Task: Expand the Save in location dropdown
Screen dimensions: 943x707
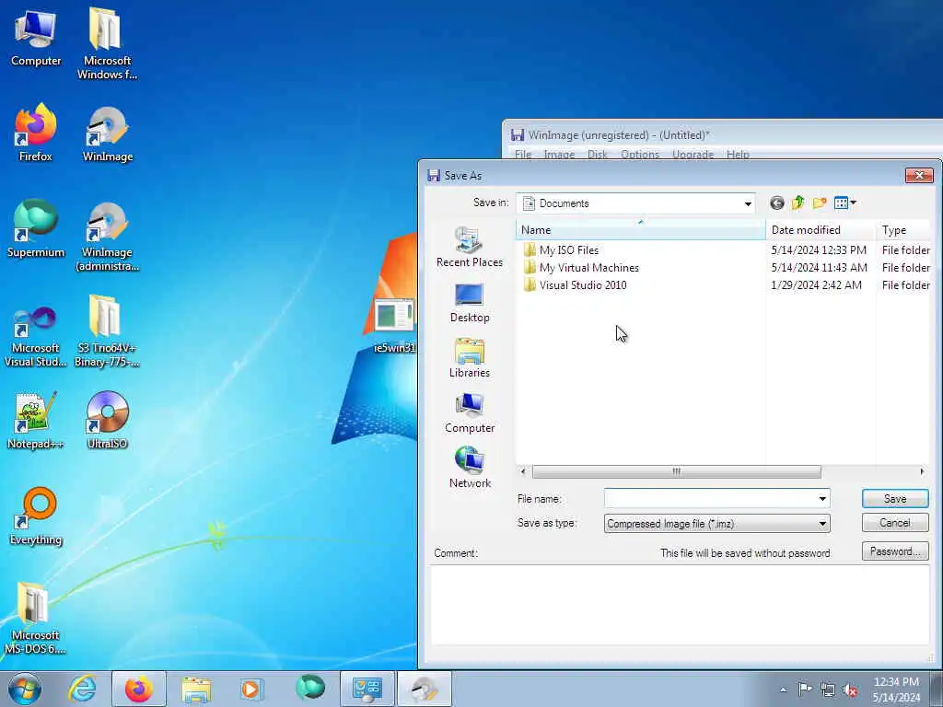Action: tap(748, 203)
